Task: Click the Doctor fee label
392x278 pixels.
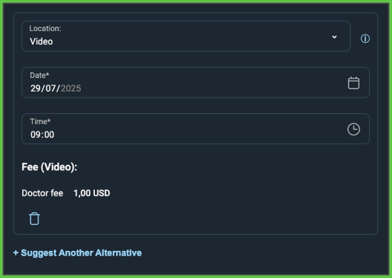Action: (43, 193)
